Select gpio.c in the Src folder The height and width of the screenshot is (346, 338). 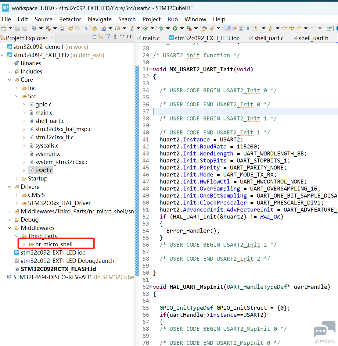41,104
